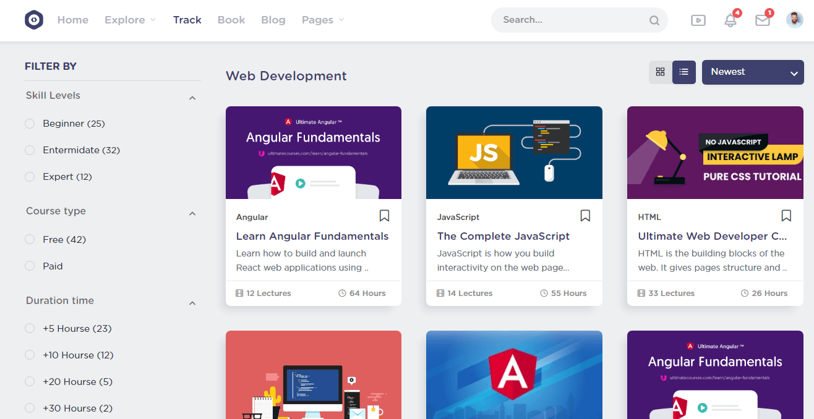Screen dimensions: 814x419
Task: Switch to grid view layout
Action: pyautogui.click(x=660, y=72)
